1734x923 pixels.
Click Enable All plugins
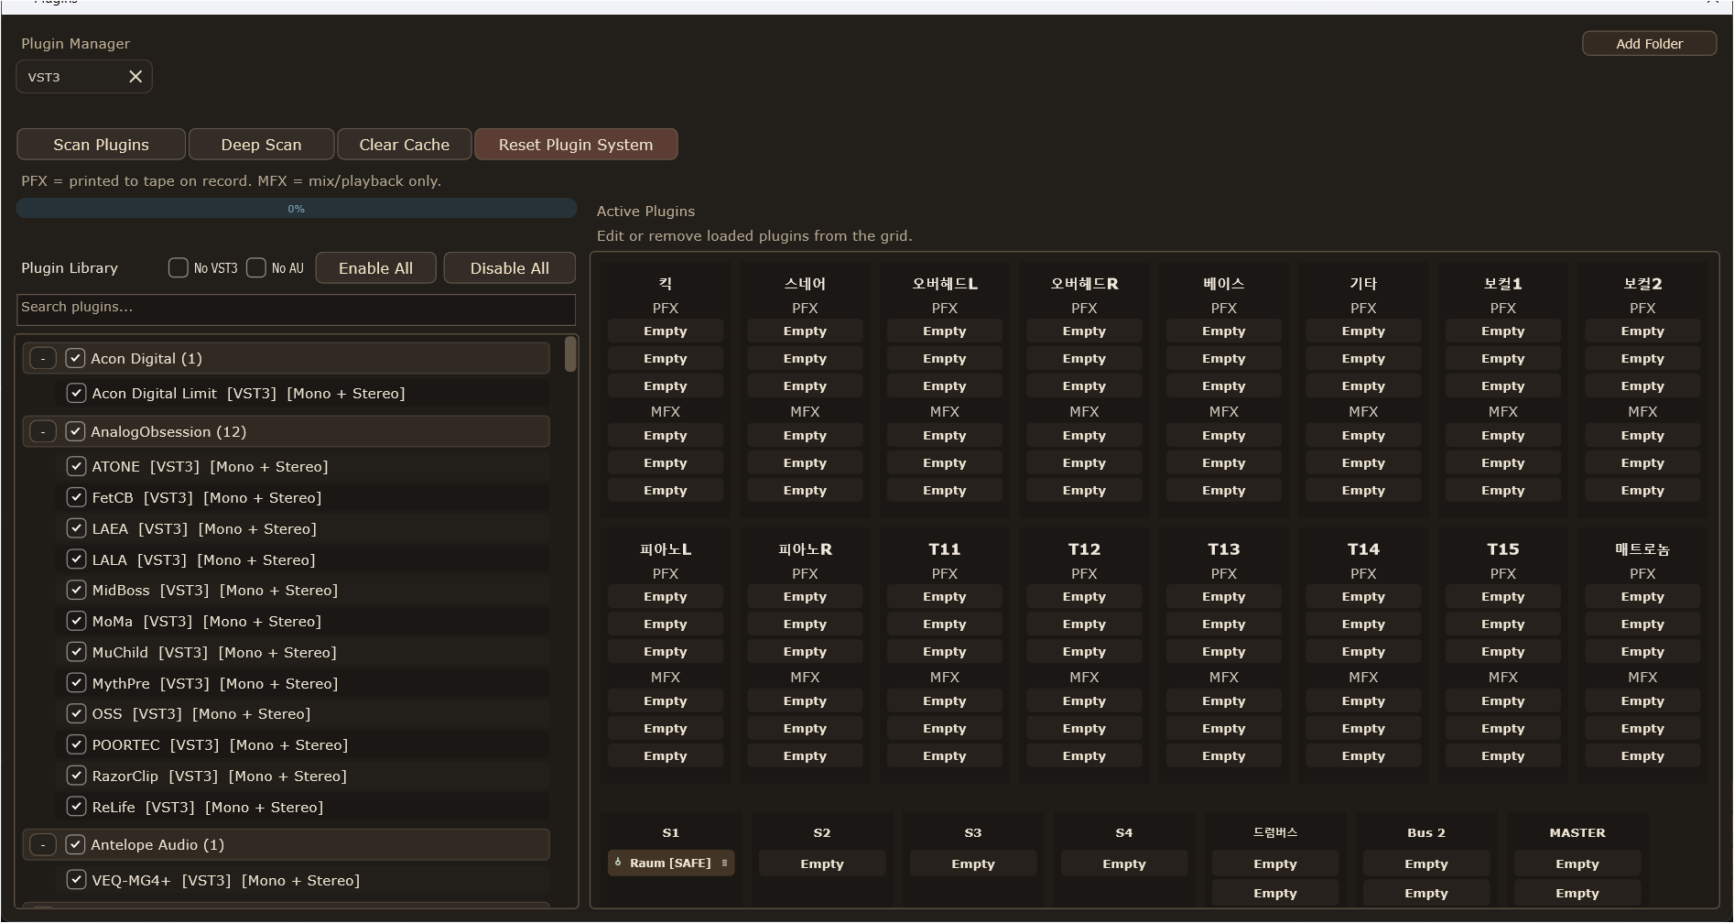pos(375,268)
